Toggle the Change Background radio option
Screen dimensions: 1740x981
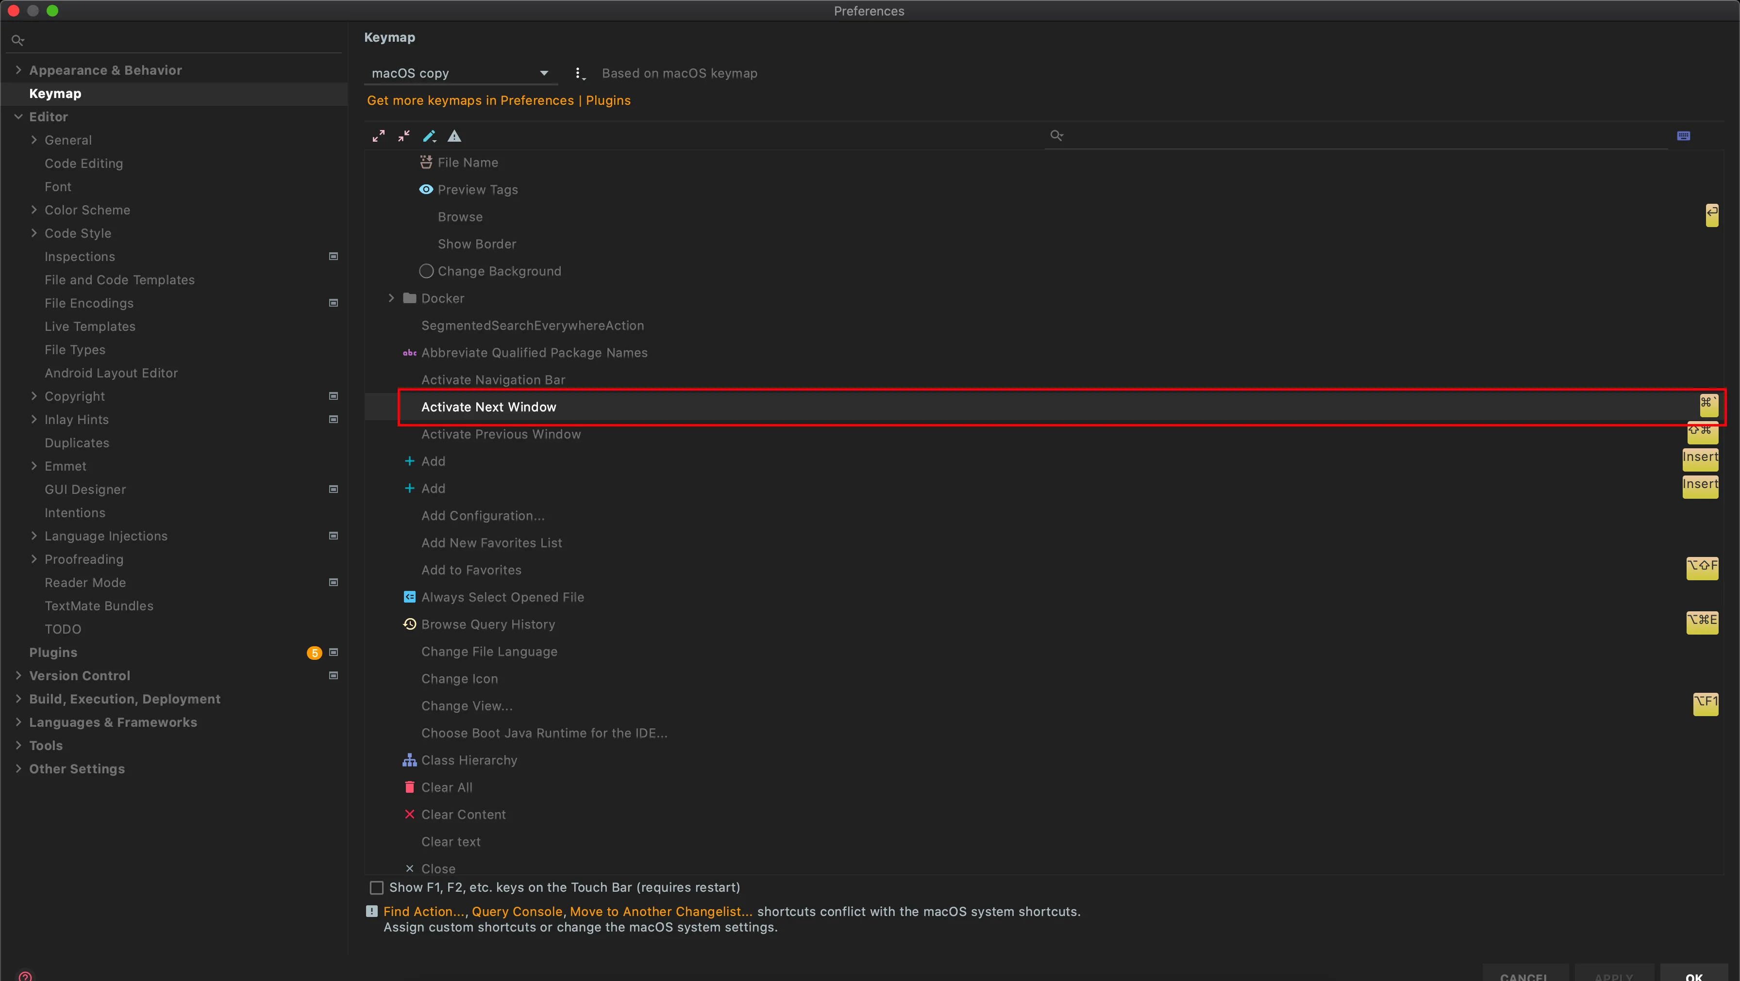tap(426, 271)
